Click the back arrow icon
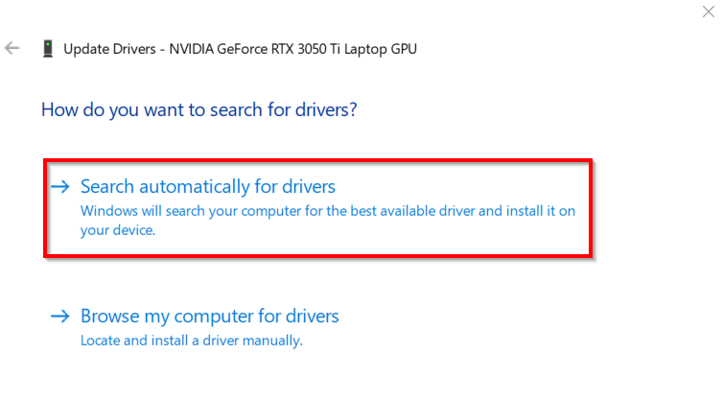The height and width of the screenshot is (400, 723). pyautogui.click(x=12, y=48)
